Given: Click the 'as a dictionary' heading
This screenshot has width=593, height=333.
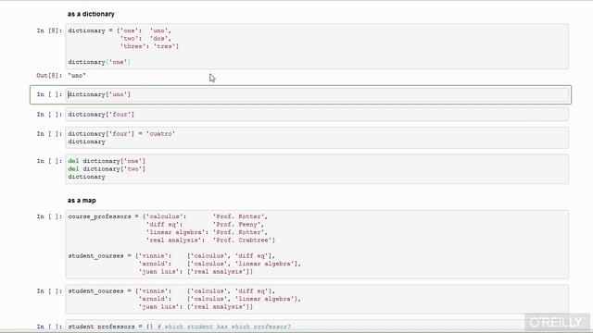Looking at the screenshot, I should (91, 14).
